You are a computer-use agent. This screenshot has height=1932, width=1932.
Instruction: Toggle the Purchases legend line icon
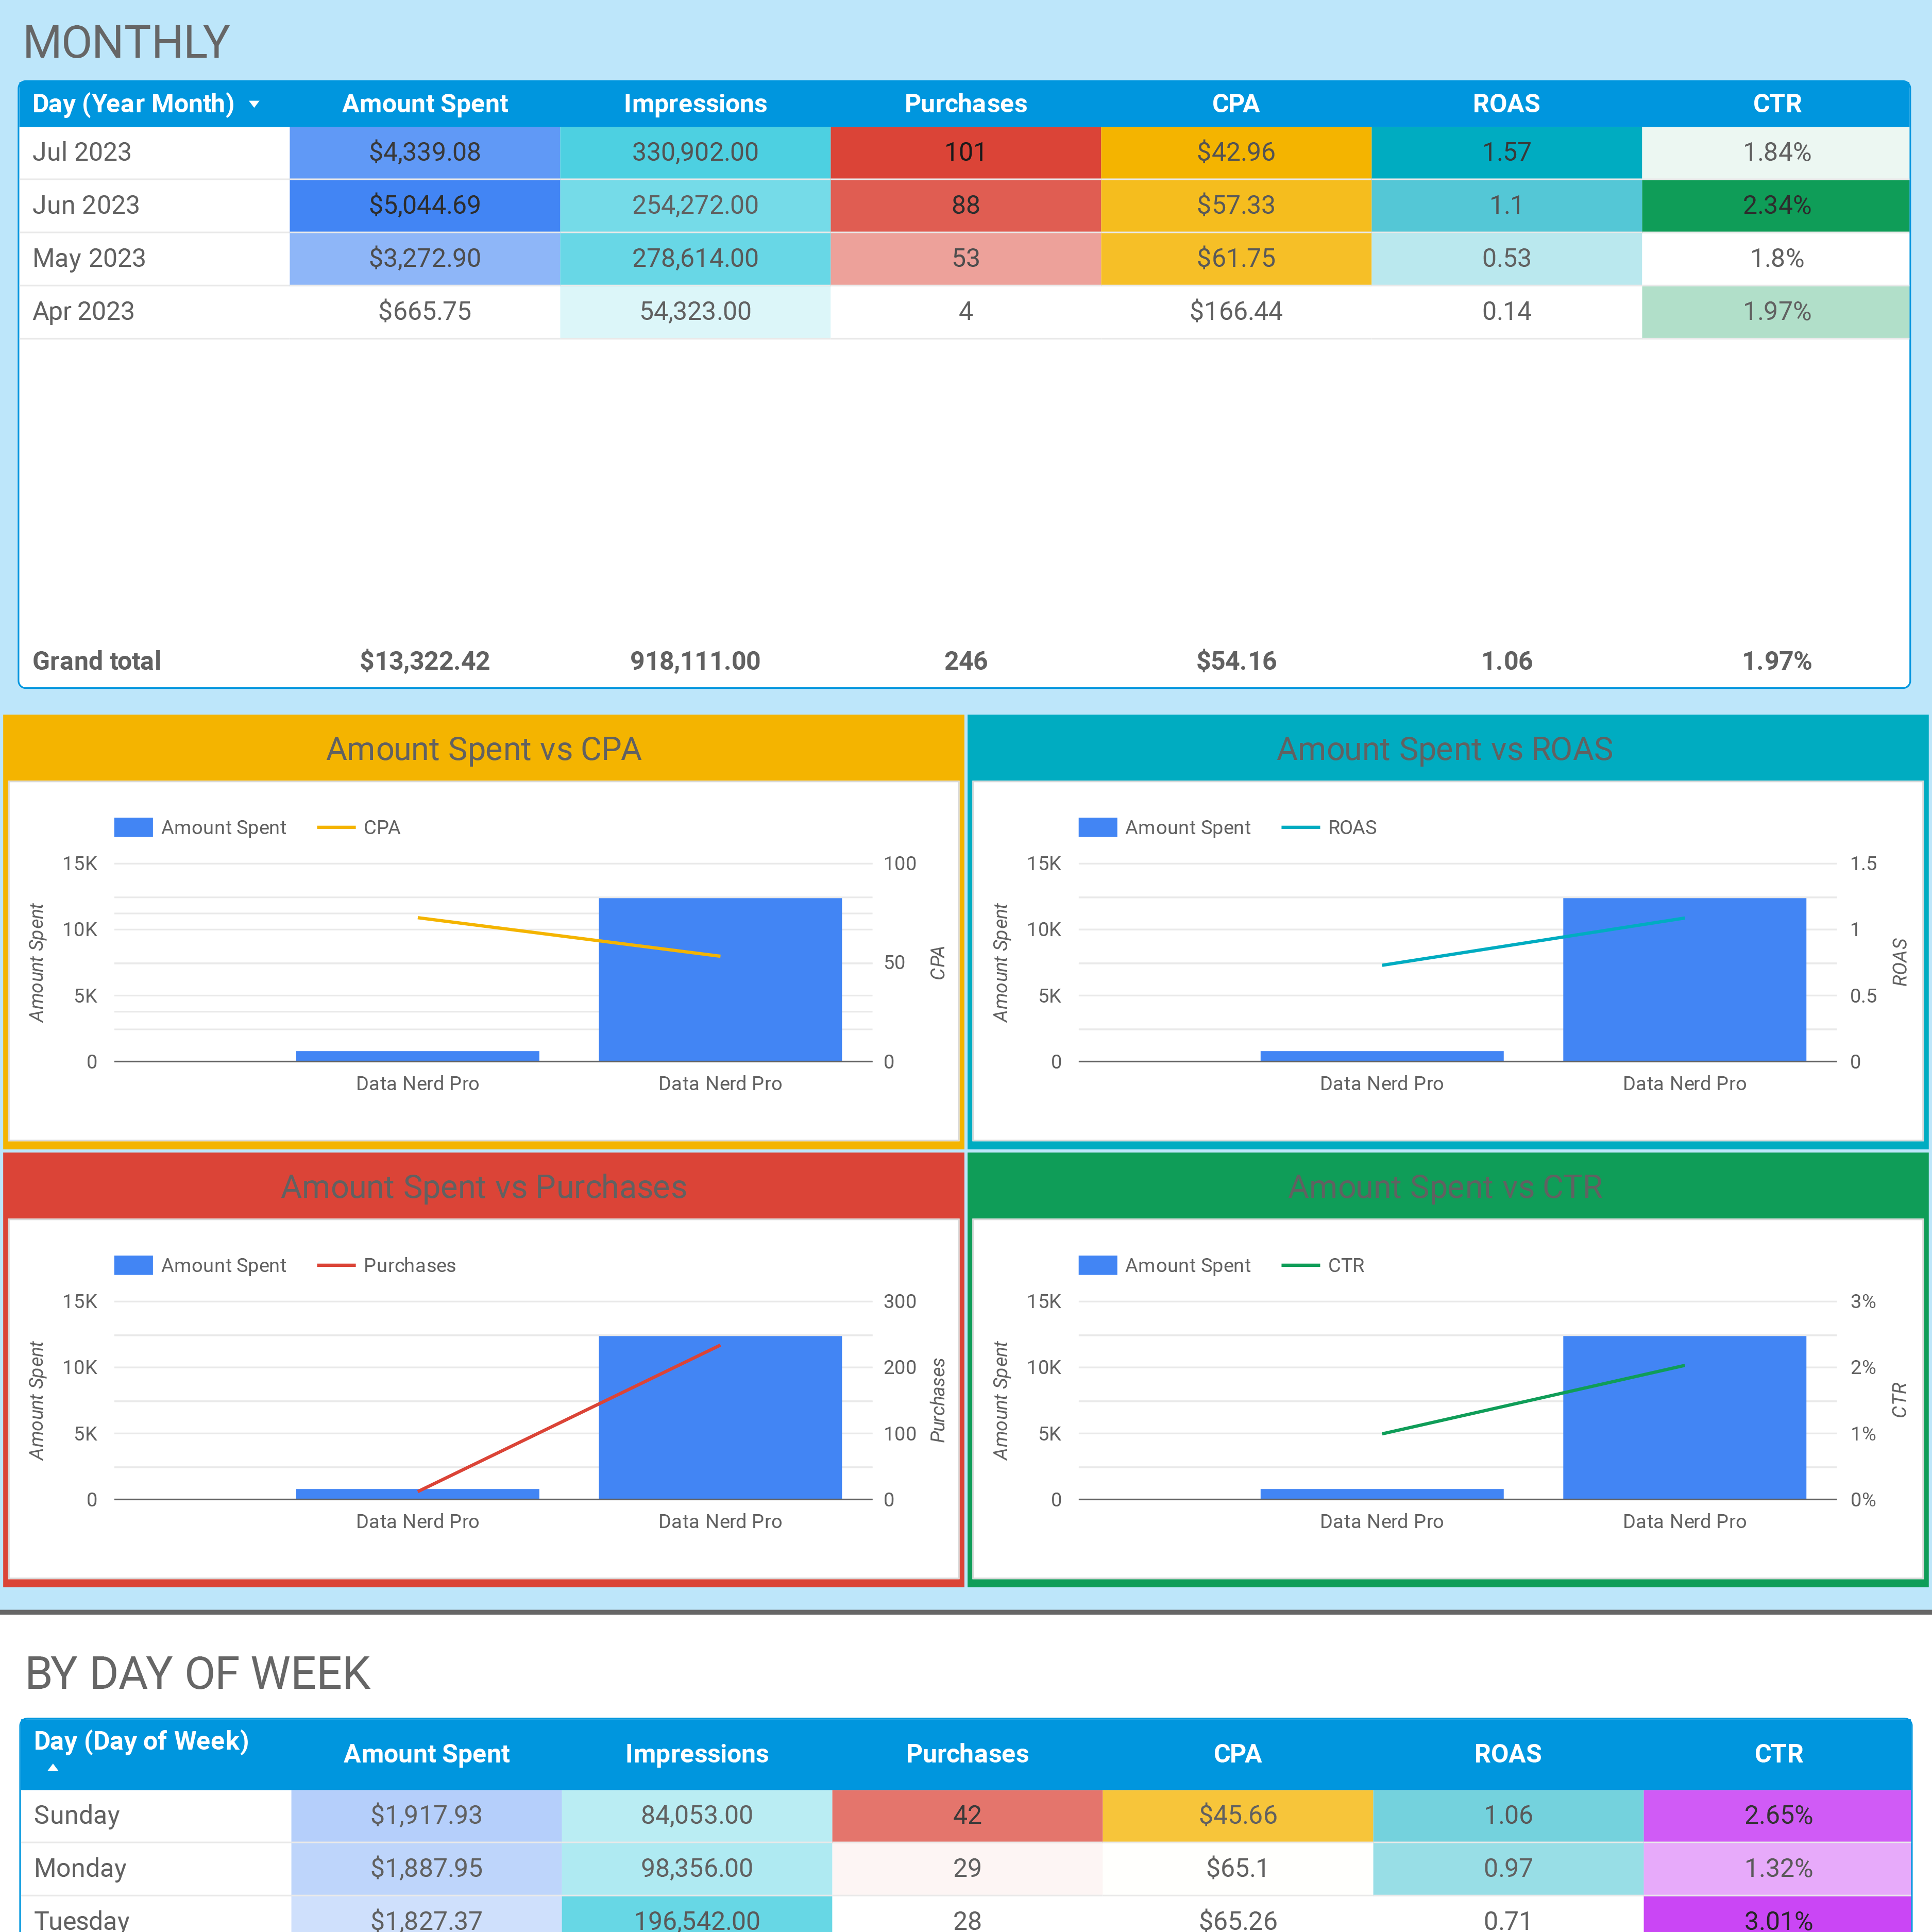336,1265
